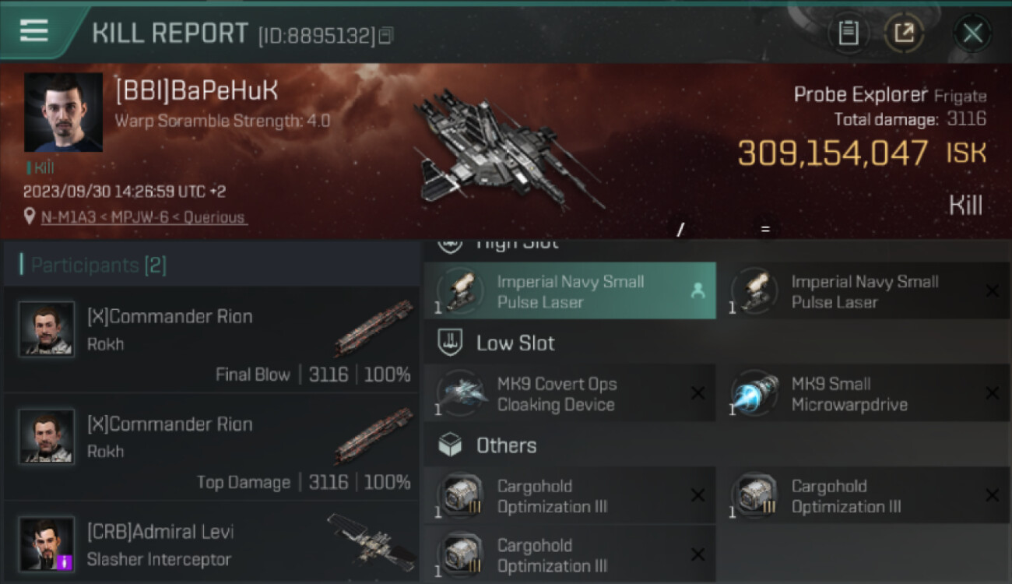Open the hamburger menu icon

(x=33, y=31)
